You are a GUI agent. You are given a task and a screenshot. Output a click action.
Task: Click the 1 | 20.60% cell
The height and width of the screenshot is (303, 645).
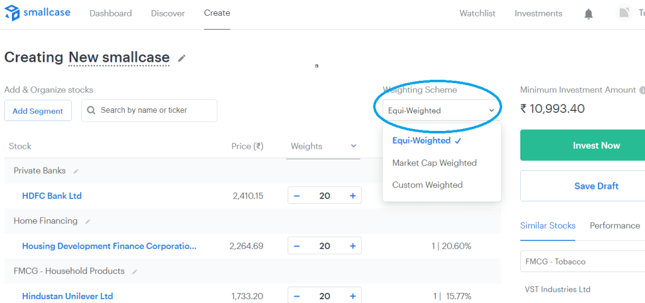(451, 246)
